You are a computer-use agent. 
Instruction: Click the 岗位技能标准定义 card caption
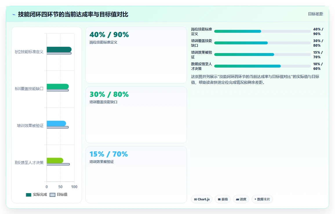[103, 42]
